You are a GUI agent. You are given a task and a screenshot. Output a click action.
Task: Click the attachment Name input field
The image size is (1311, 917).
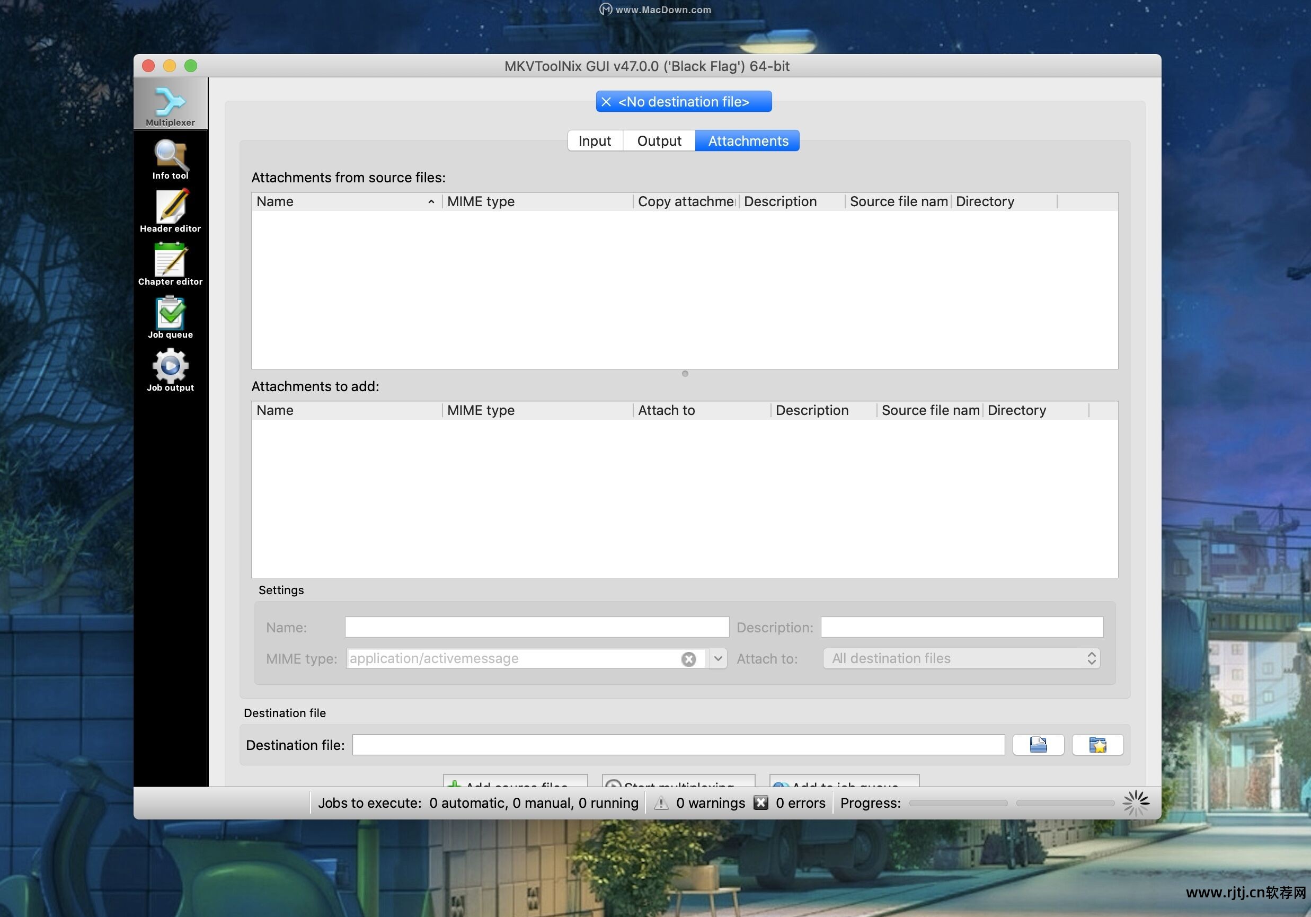pos(537,628)
